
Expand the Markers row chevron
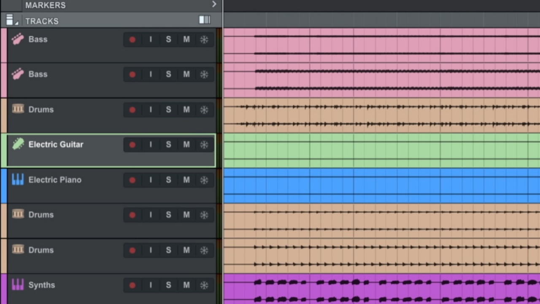click(x=214, y=5)
